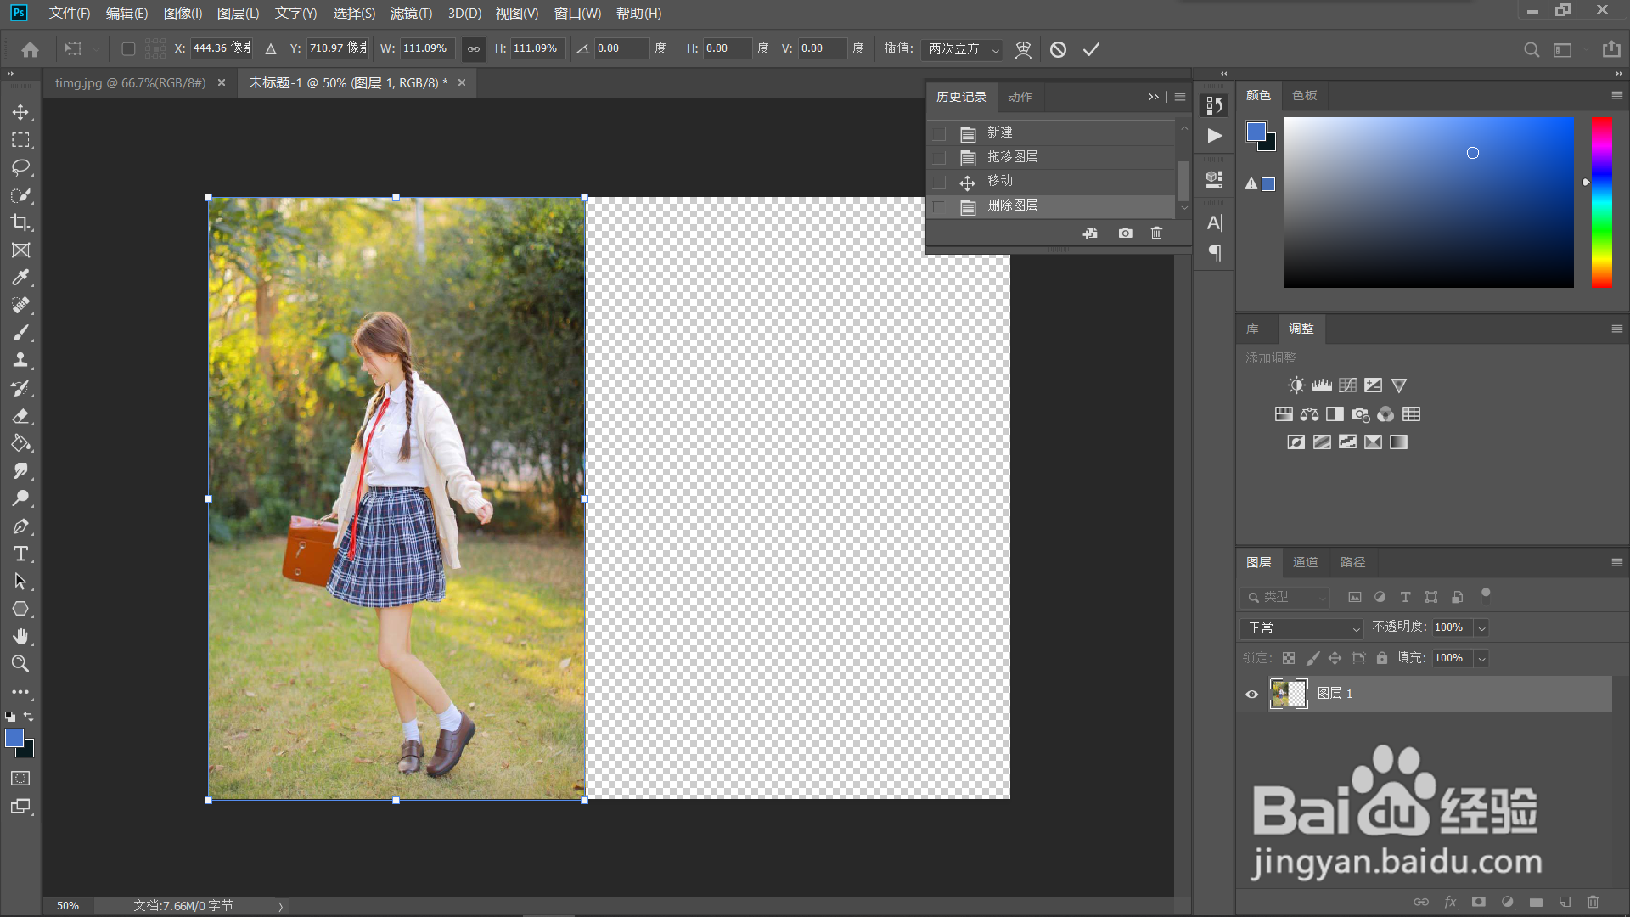
Task: Expand the opacity 不透明度 dropdown arrow
Action: tap(1481, 628)
